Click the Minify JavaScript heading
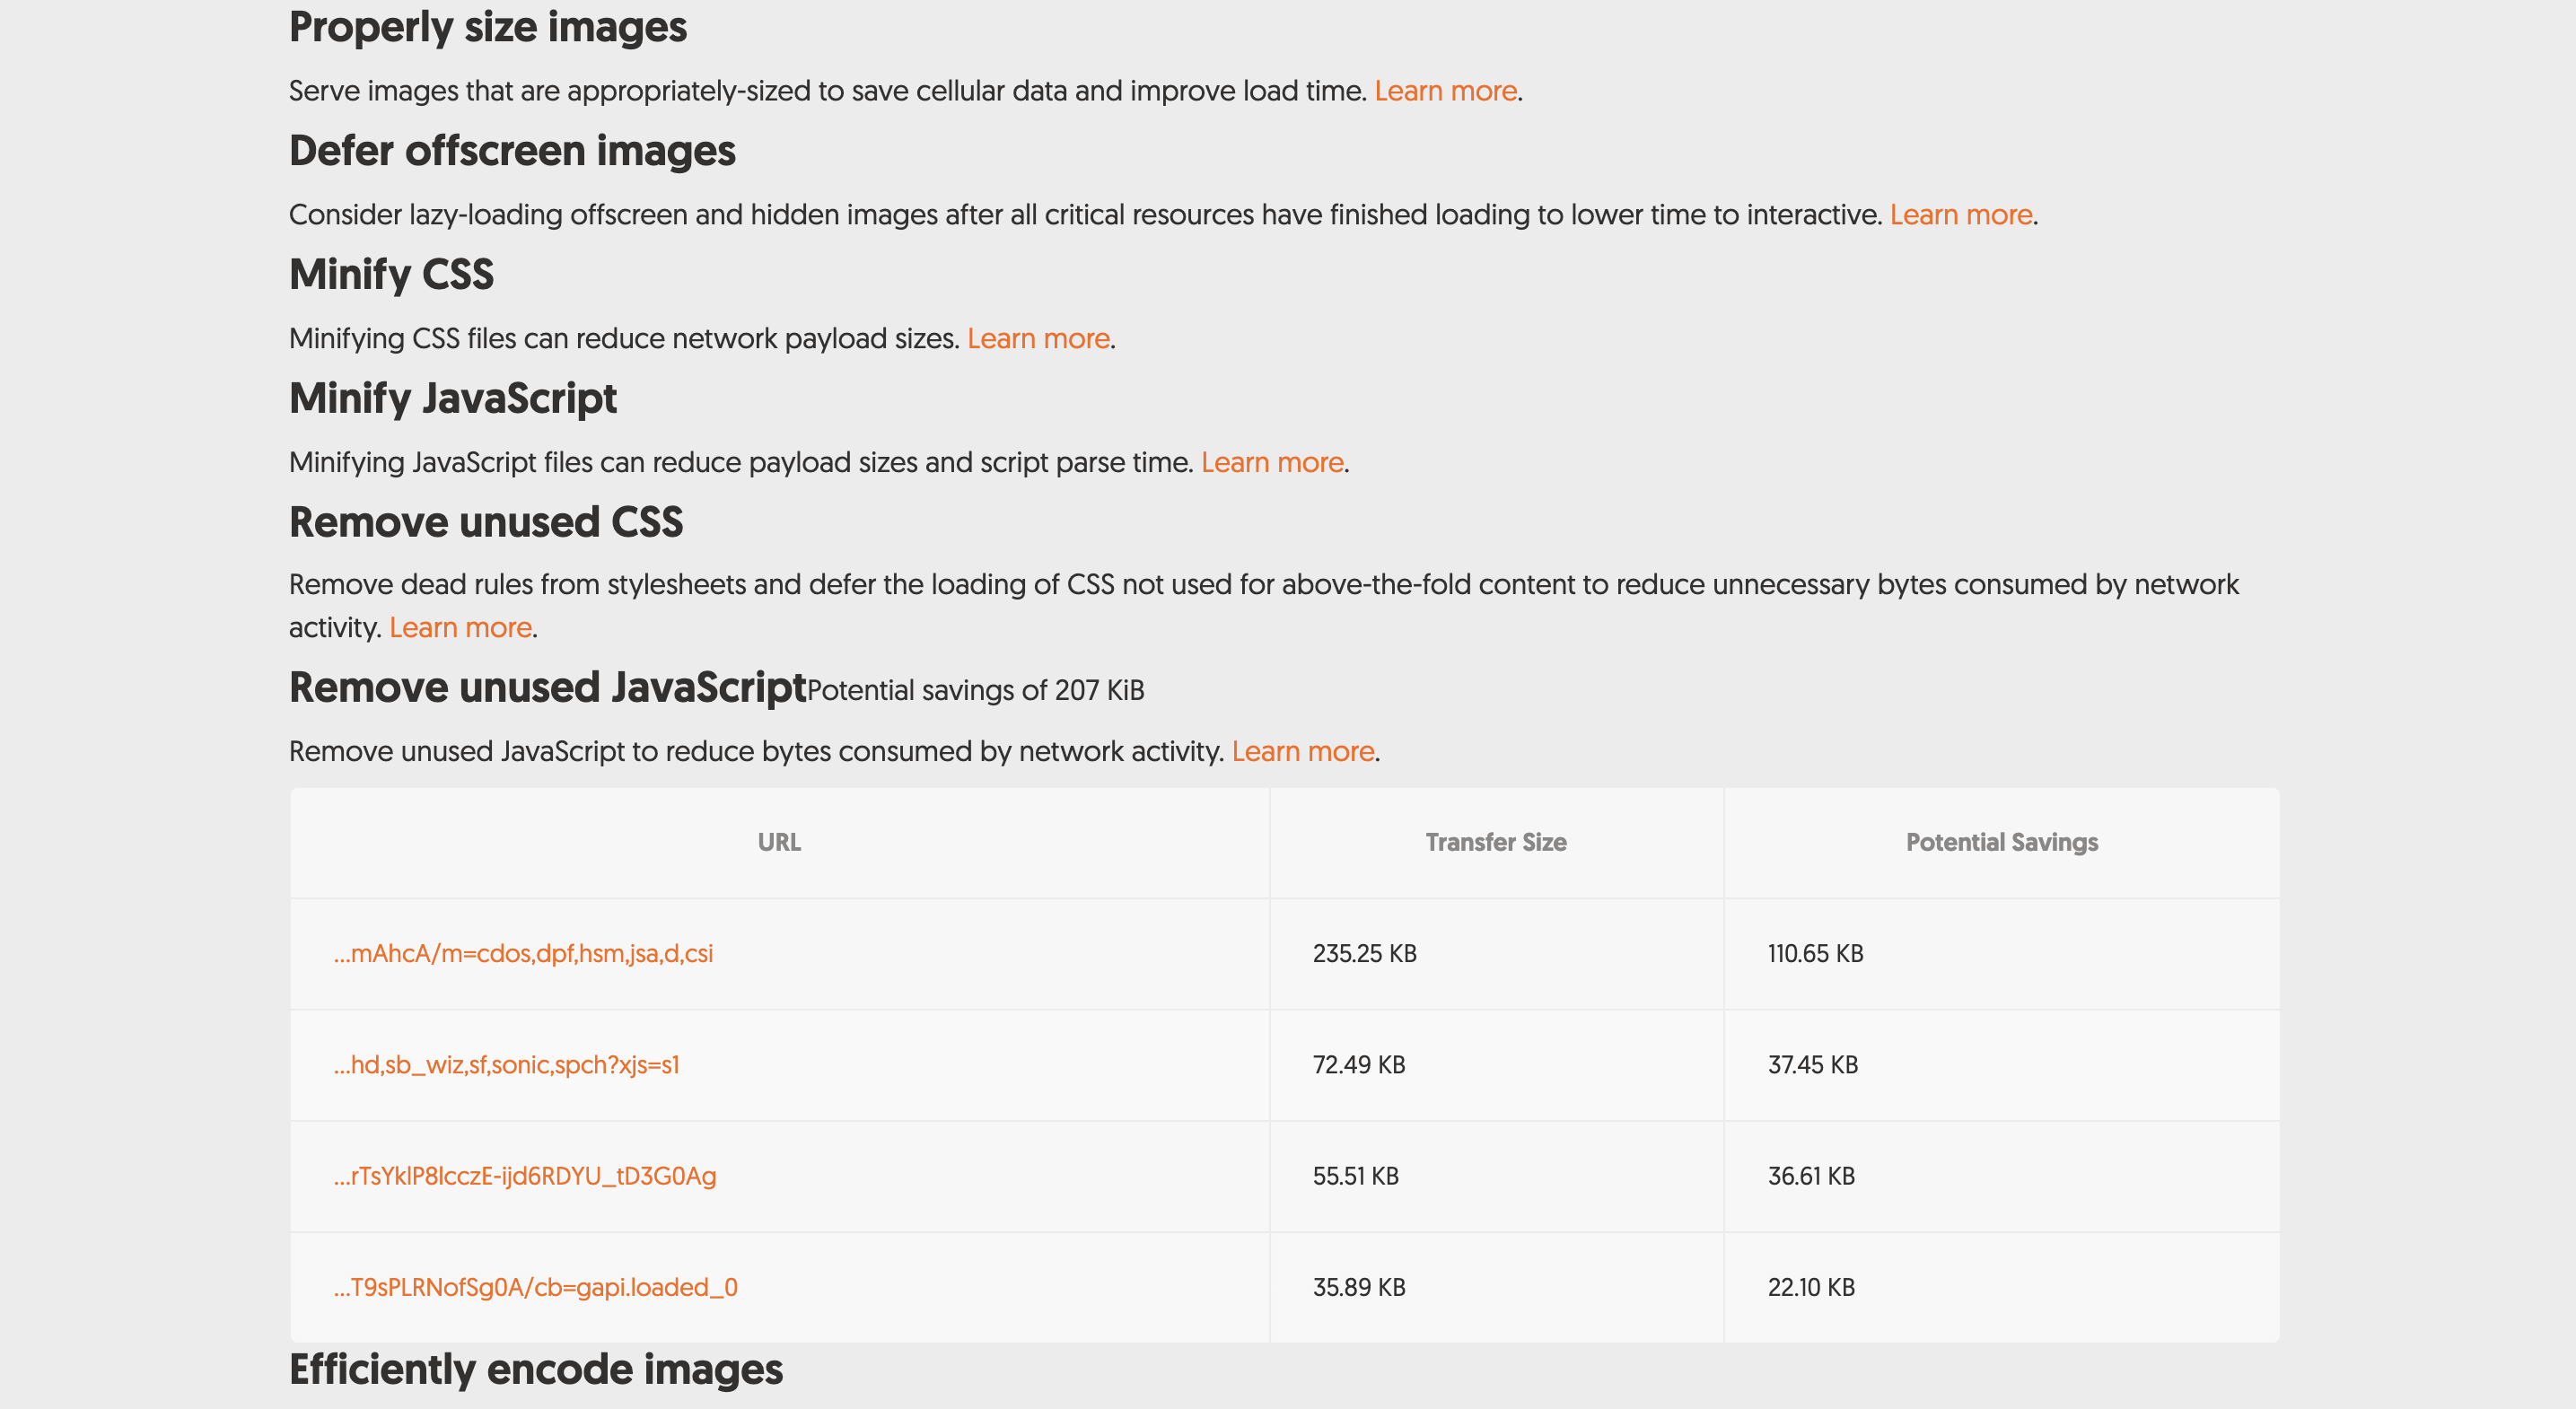 pos(452,399)
